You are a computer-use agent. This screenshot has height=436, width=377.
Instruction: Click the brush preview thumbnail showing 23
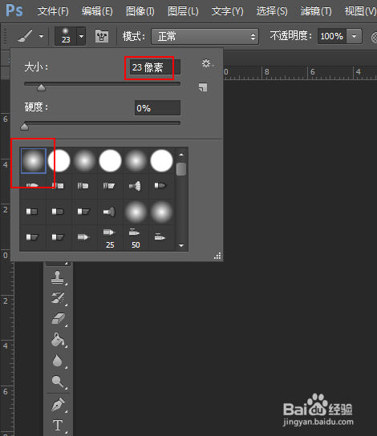66,36
